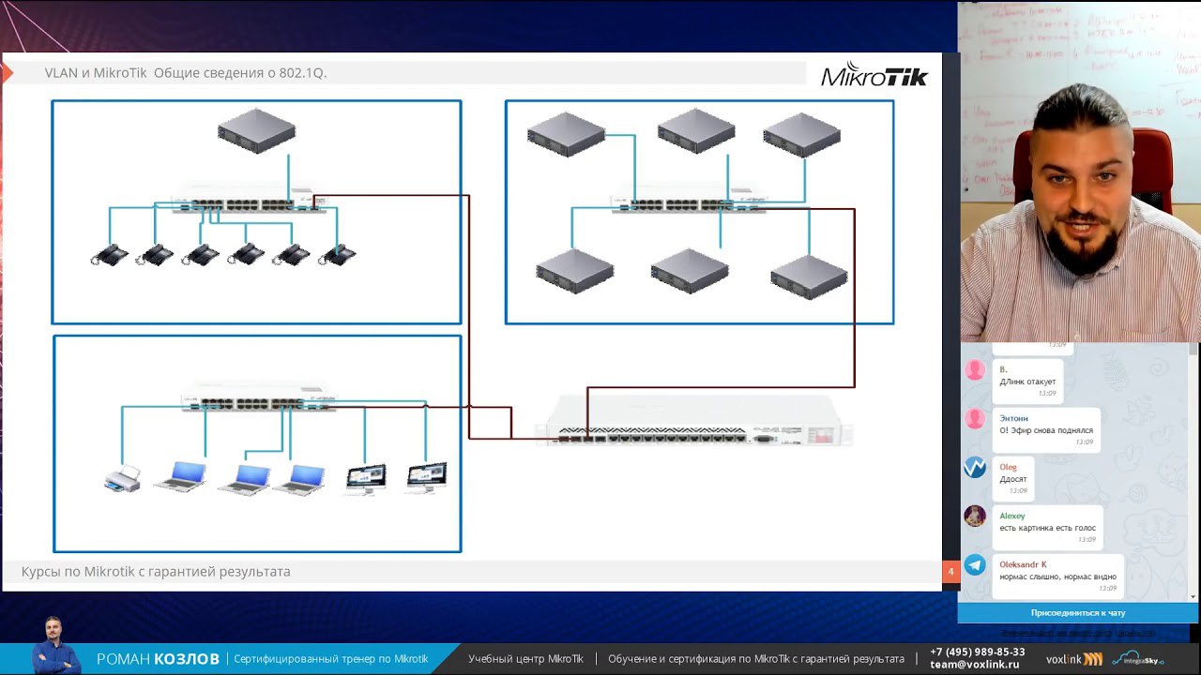Click the presenter webcam video
This screenshot has width=1201, height=675.
point(1079,172)
